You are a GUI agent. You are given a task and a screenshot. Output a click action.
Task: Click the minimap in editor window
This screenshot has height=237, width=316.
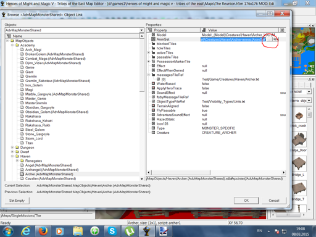(x=303, y=51)
